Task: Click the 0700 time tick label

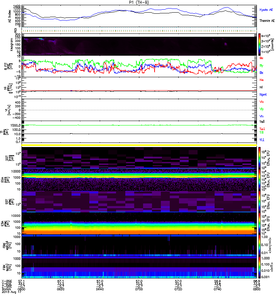Action: point(139,290)
